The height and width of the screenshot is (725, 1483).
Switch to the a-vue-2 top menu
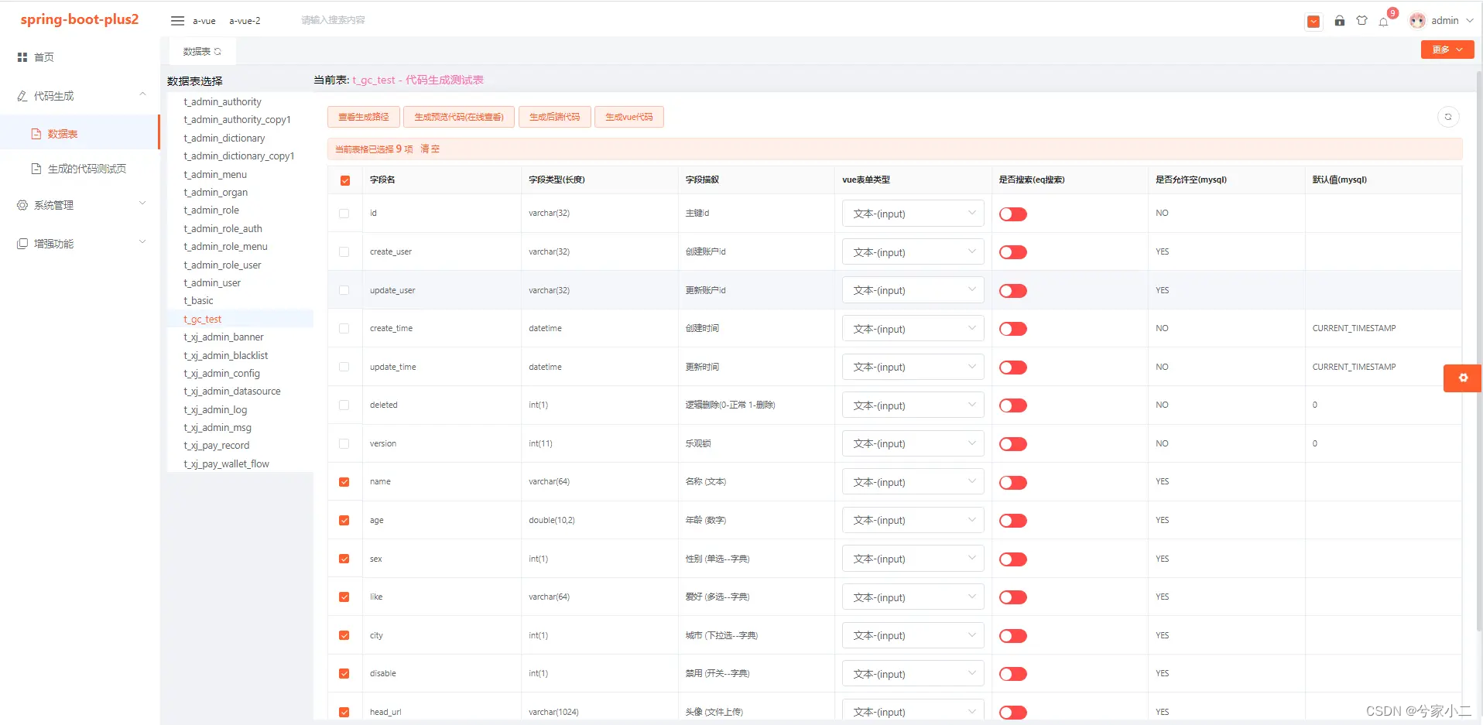coord(245,21)
